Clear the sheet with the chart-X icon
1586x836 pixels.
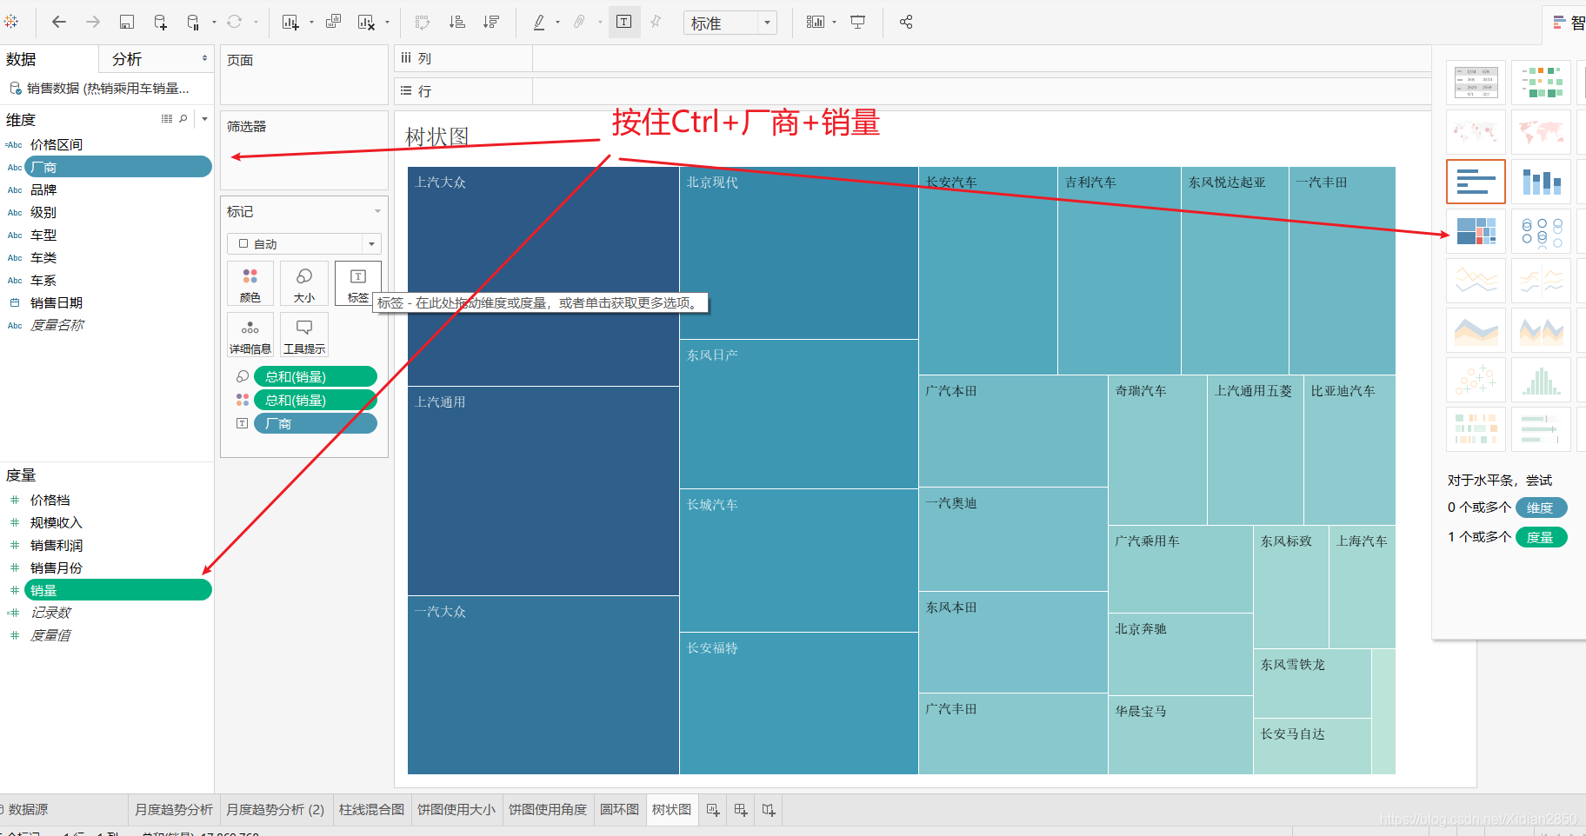pyautogui.click(x=366, y=22)
